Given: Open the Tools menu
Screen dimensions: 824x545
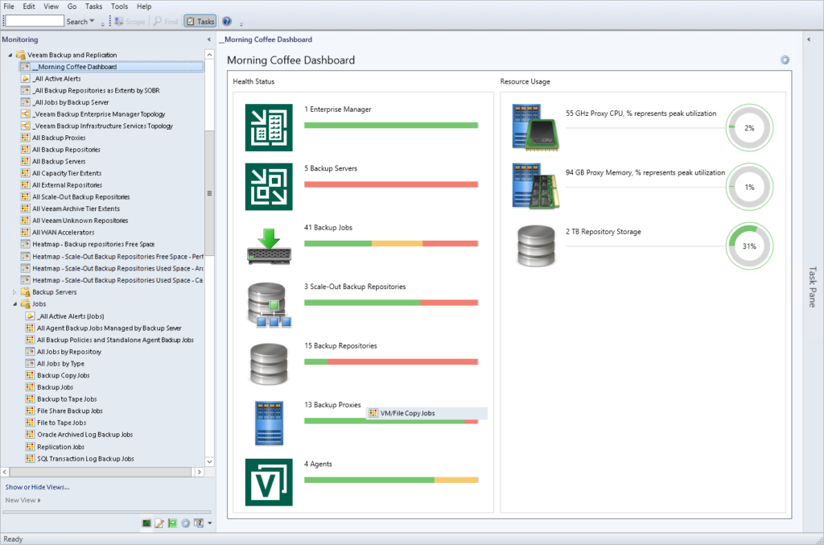Looking at the screenshot, I should (x=119, y=6).
